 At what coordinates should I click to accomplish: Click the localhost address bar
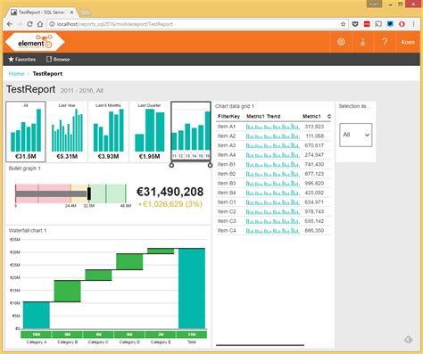click(x=194, y=24)
